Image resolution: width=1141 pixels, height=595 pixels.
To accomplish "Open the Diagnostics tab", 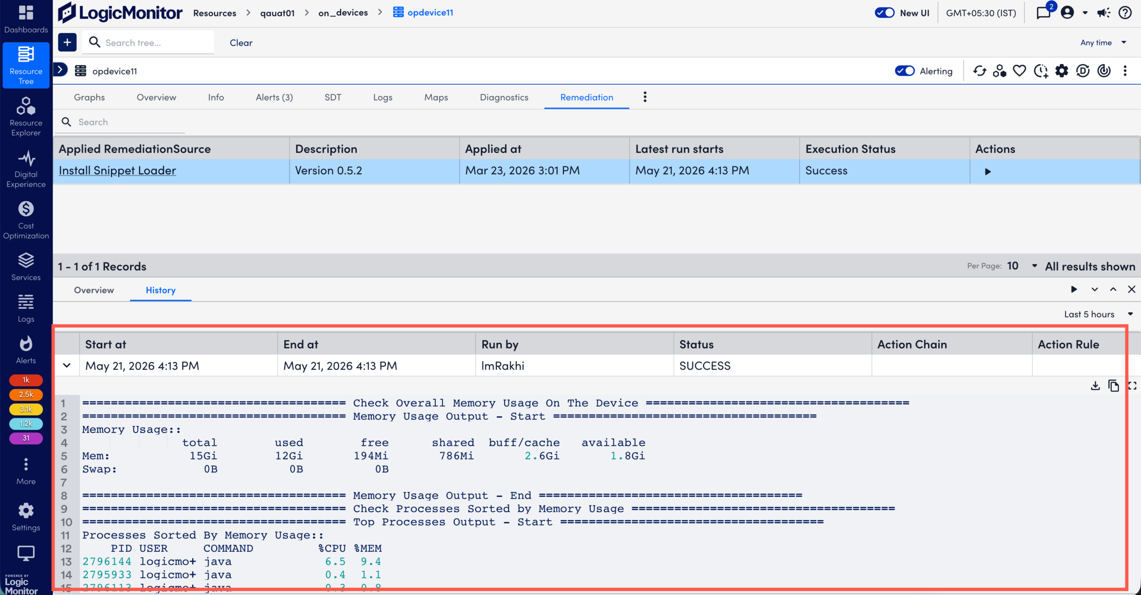I will point(504,97).
